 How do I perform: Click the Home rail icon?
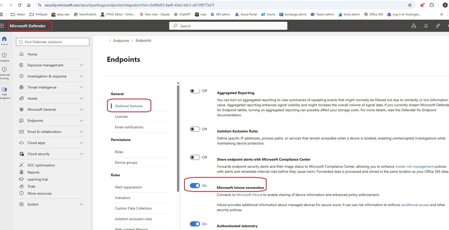tap(4, 39)
